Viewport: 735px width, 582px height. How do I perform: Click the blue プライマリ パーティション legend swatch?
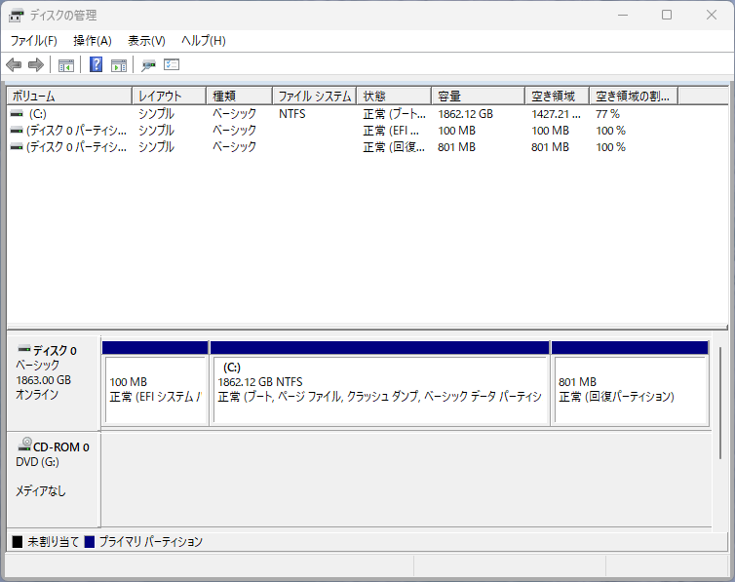[90, 541]
